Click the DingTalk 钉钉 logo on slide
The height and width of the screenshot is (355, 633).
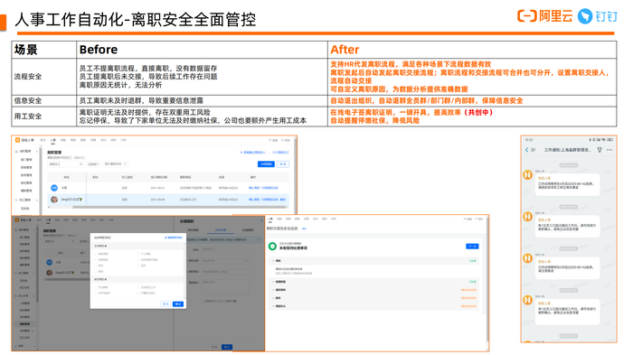598,16
